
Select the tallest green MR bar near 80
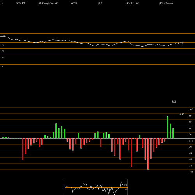[168, 128]
